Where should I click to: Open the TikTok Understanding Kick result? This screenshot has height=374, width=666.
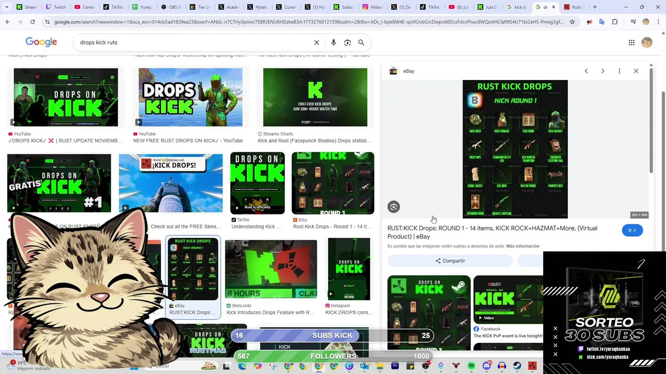point(258,183)
